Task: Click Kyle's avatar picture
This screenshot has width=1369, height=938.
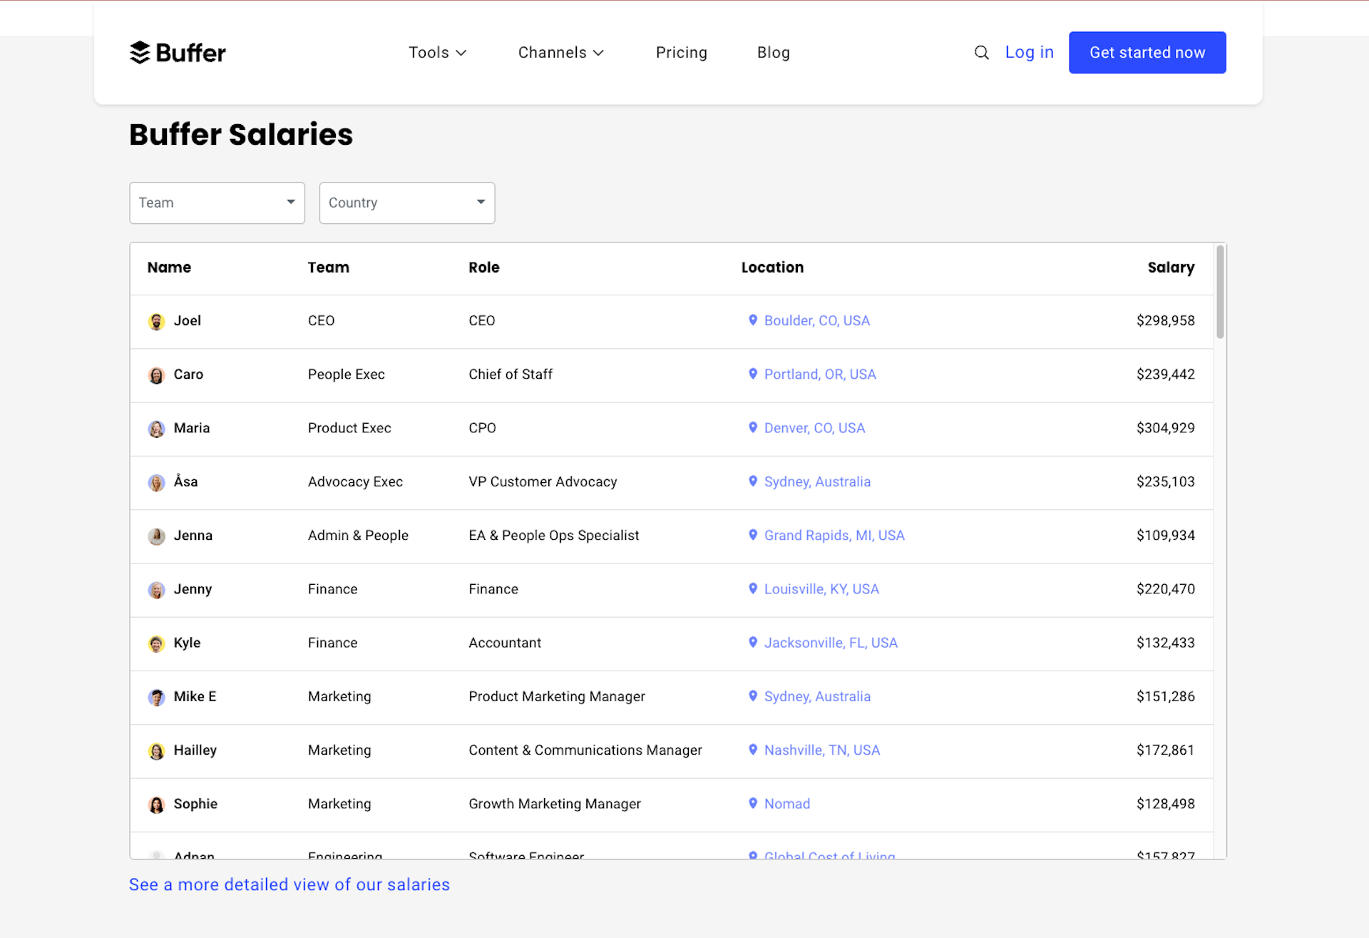Action: 156,643
